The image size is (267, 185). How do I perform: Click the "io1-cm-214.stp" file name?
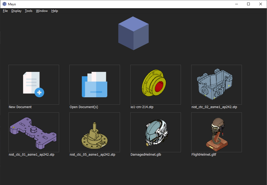tap(142, 107)
